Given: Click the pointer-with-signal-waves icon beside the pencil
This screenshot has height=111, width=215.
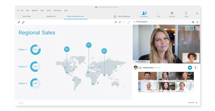Looking at the screenshot, I should pos(23,22).
